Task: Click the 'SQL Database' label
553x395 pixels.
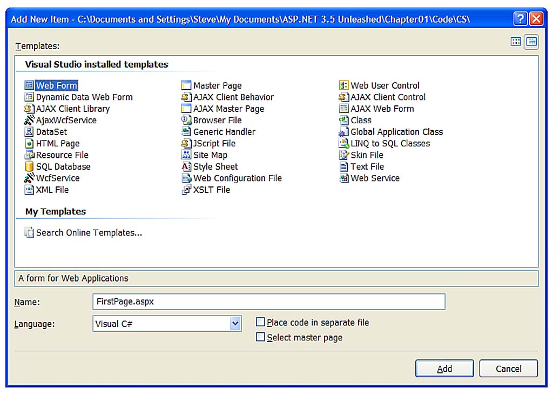Action: 63,166
